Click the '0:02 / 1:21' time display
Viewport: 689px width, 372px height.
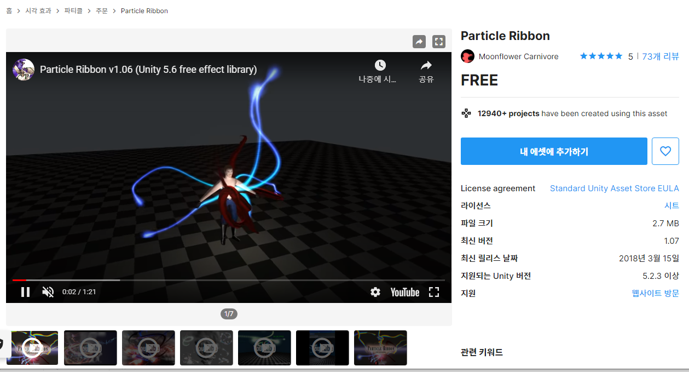[x=79, y=292]
